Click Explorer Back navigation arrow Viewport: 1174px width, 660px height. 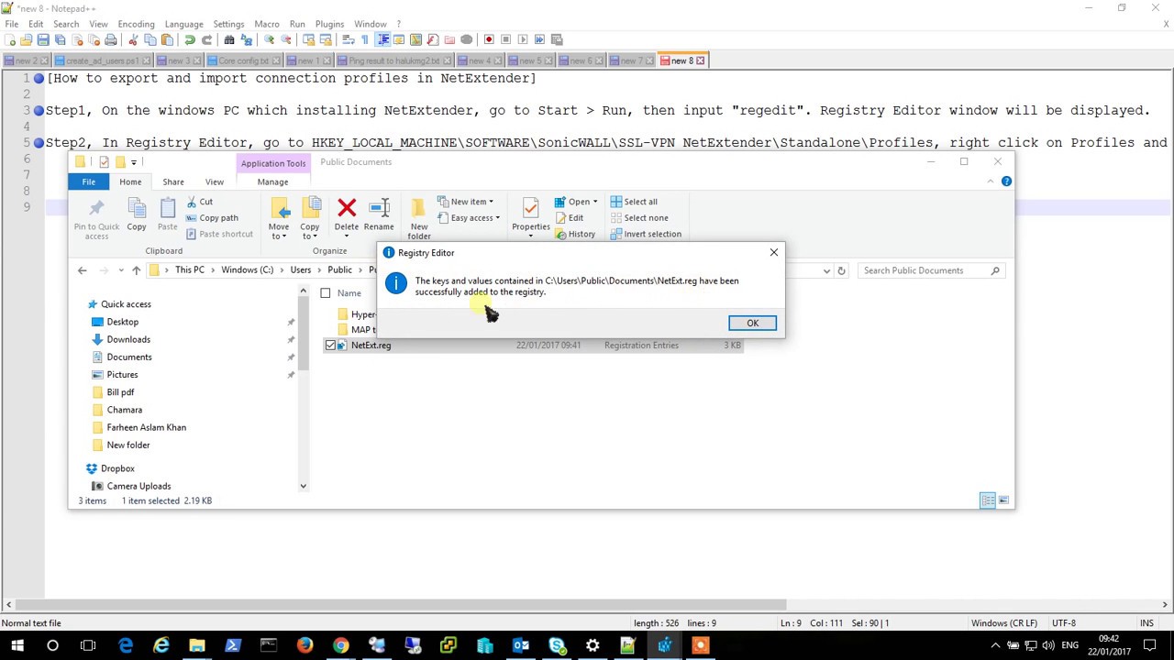[82, 270]
